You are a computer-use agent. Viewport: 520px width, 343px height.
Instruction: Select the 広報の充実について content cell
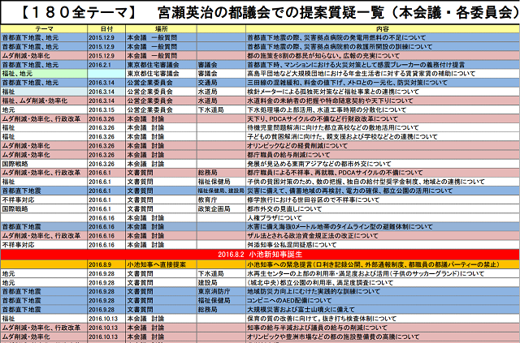coord(383,56)
